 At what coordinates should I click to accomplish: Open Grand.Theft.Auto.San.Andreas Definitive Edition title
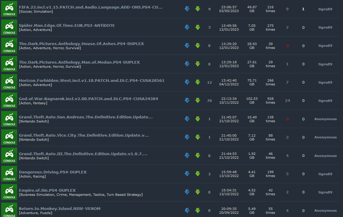click(x=86, y=117)
